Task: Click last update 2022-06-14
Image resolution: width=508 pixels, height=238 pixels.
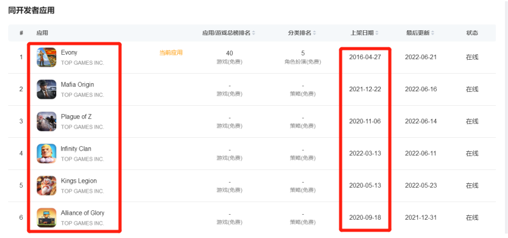Action: point(421,121)
